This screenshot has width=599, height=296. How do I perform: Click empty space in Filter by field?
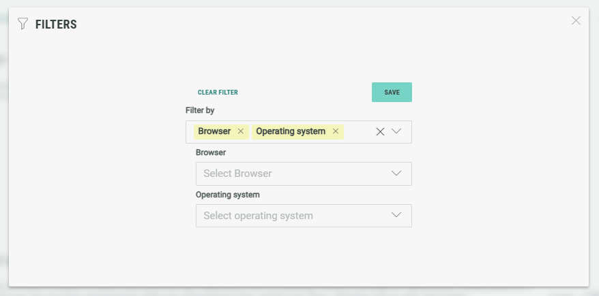(x=358, y=131)
